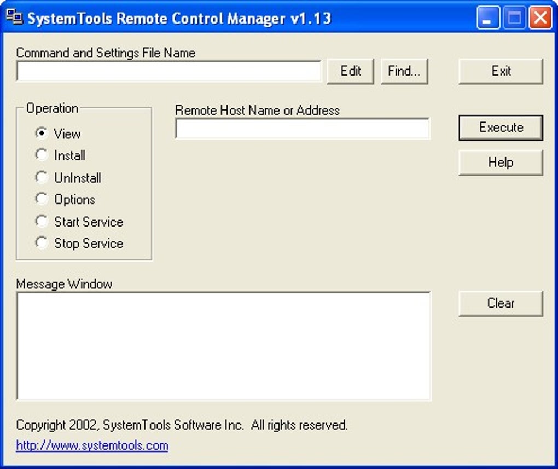The width and height of the screenshot is (558, 469).
Task: Click the Remote Host Name or Address label
Action: point(257,111)
